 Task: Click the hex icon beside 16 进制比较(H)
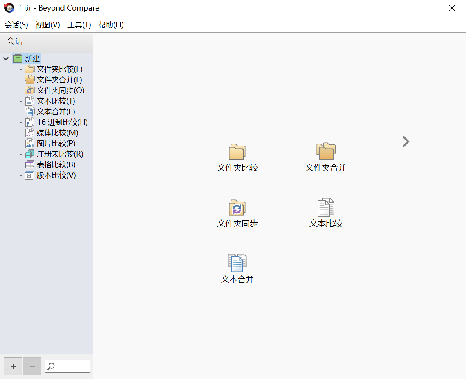point(29,122)
